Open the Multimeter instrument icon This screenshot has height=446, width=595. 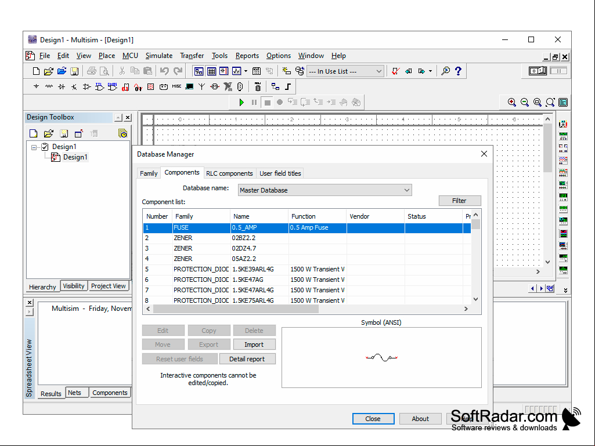click(563, 124)
